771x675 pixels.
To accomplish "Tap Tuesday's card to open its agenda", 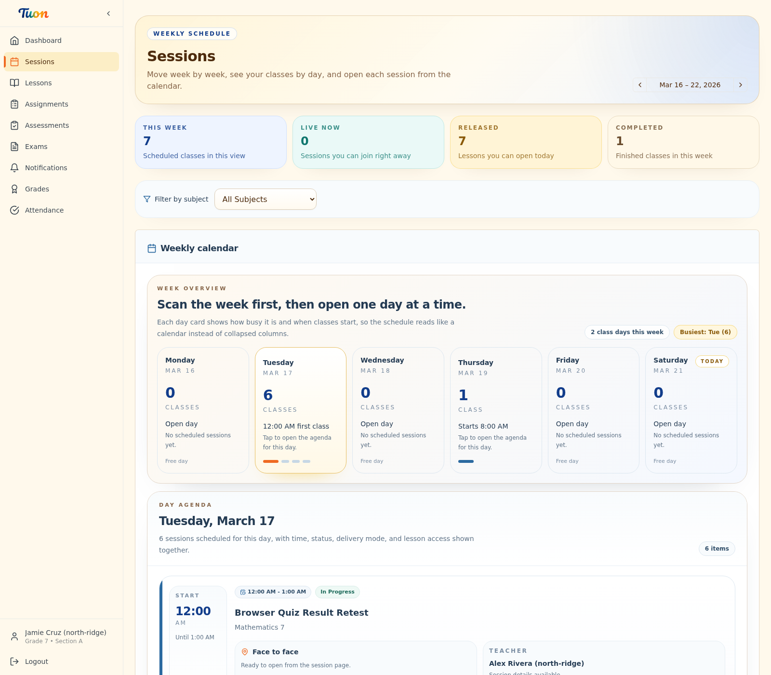I will pyautogui.click(x=300, y=410).
